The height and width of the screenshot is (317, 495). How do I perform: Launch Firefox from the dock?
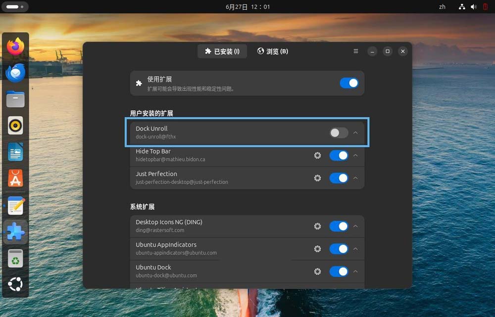[16, 47]
